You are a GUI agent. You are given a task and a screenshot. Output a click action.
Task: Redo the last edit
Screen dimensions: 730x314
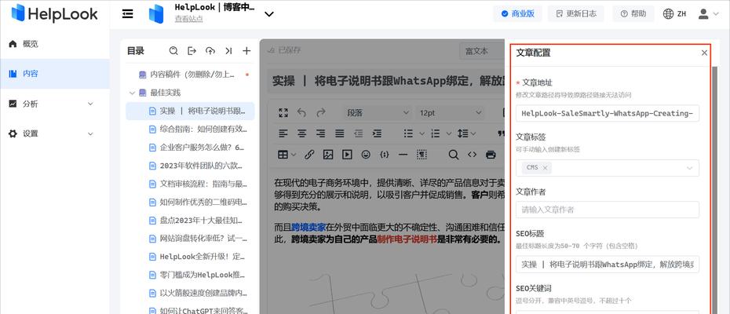click(x=321, y=113)
